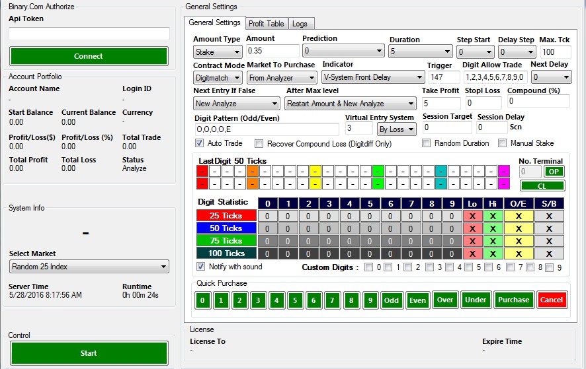Enable the Random Duration checkbox
The image size is (586, 369).
click(426, 143)
